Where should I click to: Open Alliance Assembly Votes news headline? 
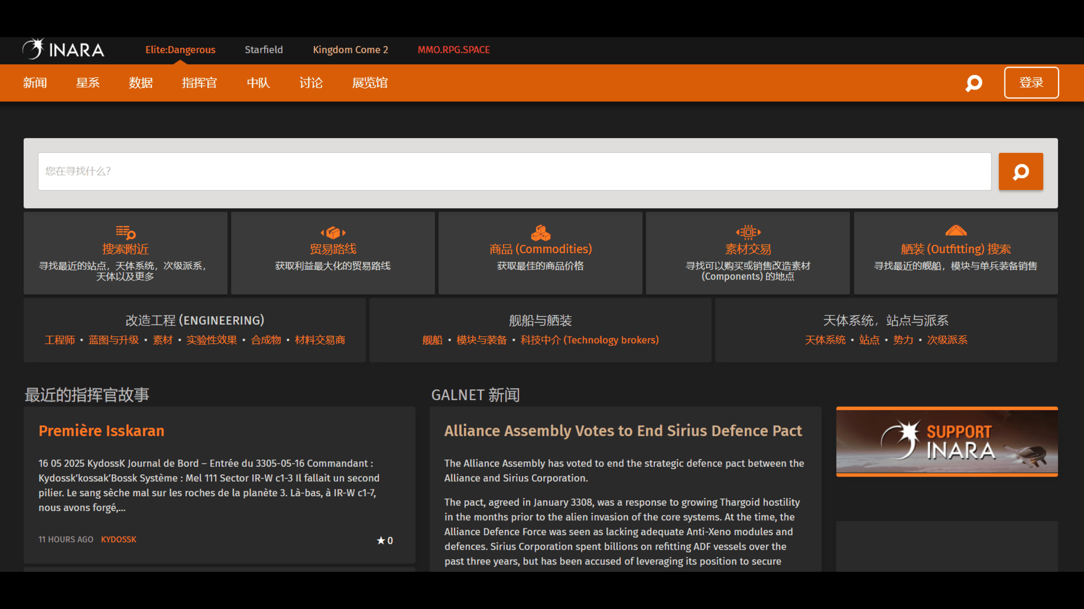coord(623,431)
